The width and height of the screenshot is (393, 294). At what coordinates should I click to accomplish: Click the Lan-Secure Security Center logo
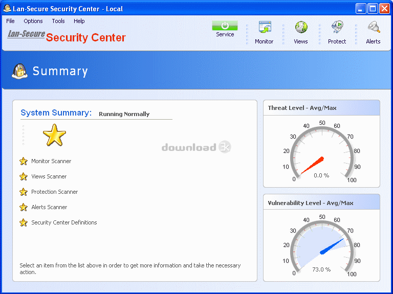point(66,37)
